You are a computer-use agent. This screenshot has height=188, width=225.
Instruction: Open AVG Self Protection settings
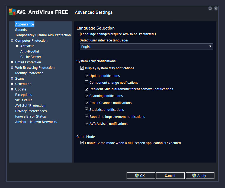30,106
